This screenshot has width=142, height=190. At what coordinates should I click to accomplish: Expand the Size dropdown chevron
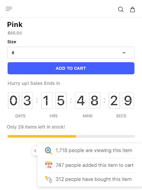tap(124, 53)
